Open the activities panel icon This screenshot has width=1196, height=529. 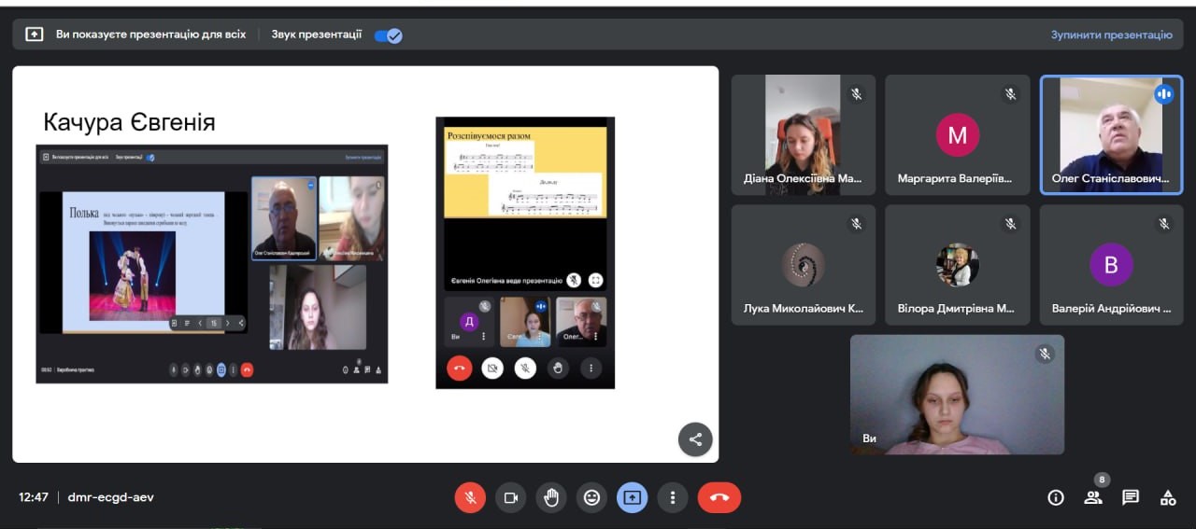pos(1168,497)
